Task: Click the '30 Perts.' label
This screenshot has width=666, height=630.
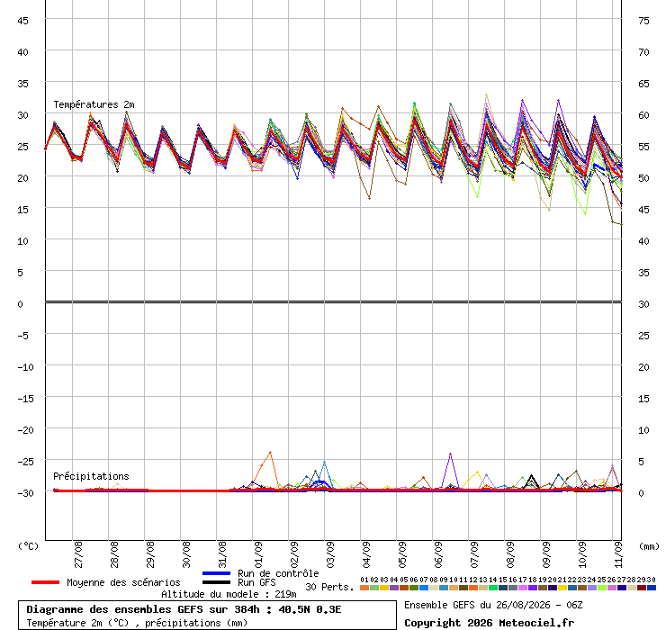Action: pyautogui.click(x=329, y=587)
